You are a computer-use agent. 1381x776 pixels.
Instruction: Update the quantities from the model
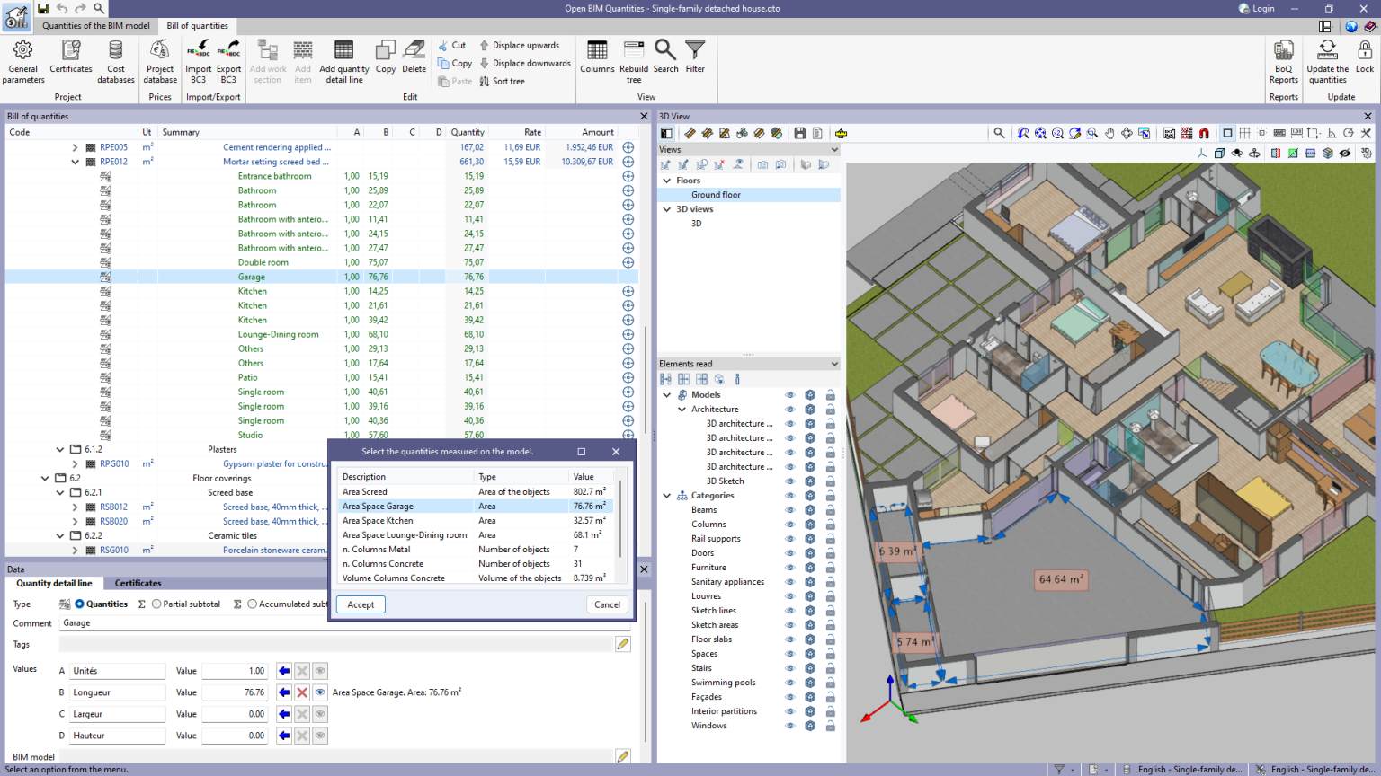(1327, 61)
